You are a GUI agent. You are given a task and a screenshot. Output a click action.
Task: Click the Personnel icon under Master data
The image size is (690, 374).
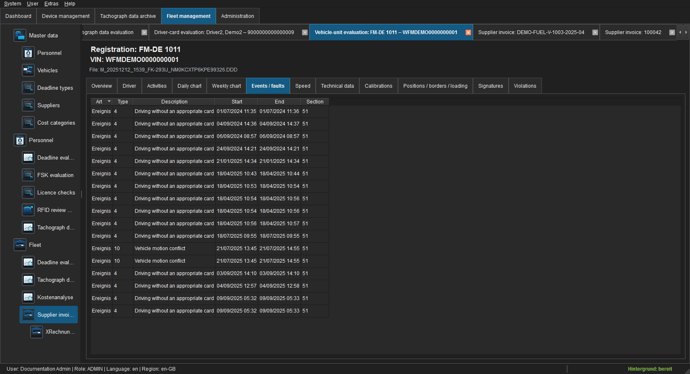[x=28, y=53]
